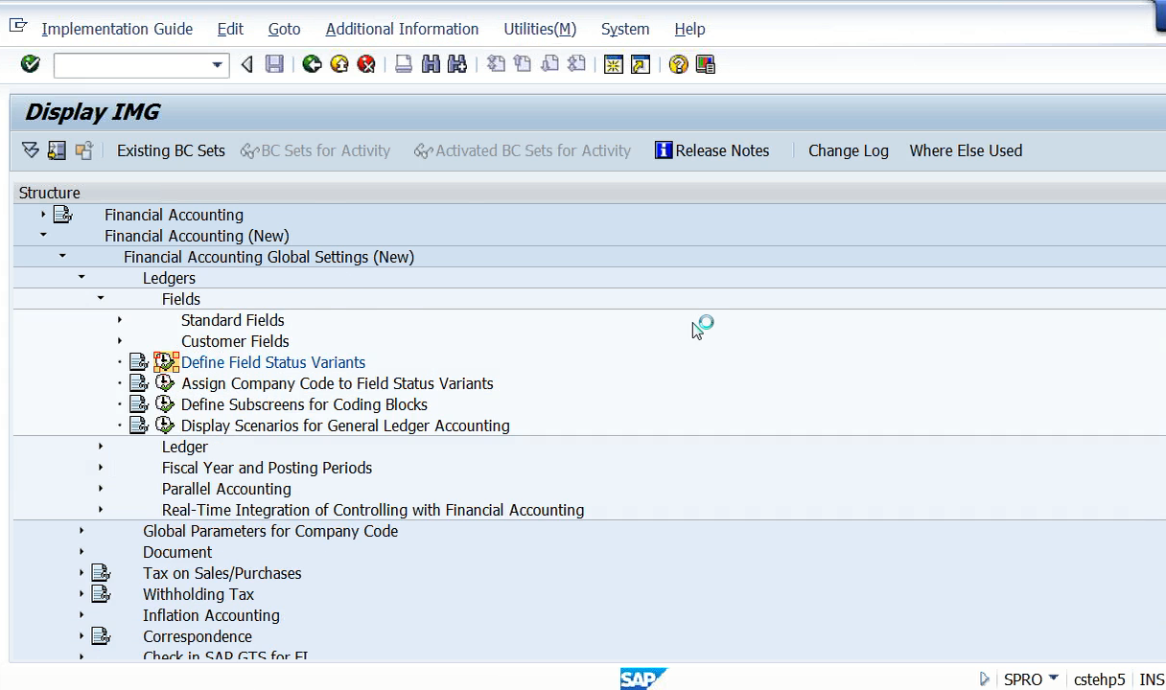Expand the Parallel Accounting node
Image resolution: width=1166 pixels, height=690 pixels.
101,489
